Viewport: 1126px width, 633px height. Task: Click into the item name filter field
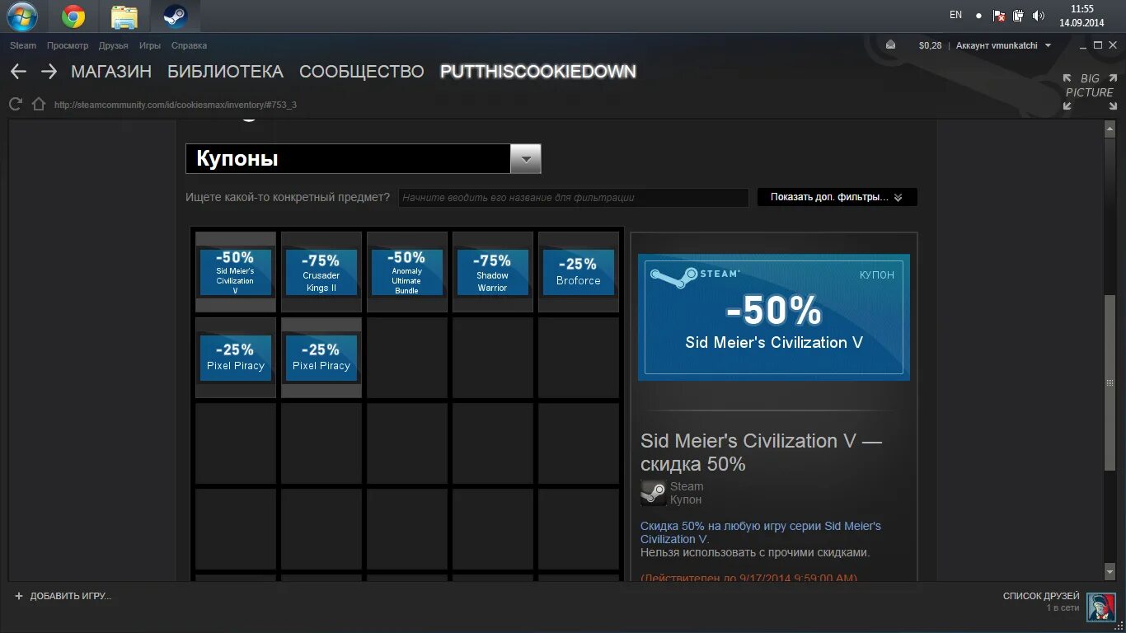pos(573,198)
